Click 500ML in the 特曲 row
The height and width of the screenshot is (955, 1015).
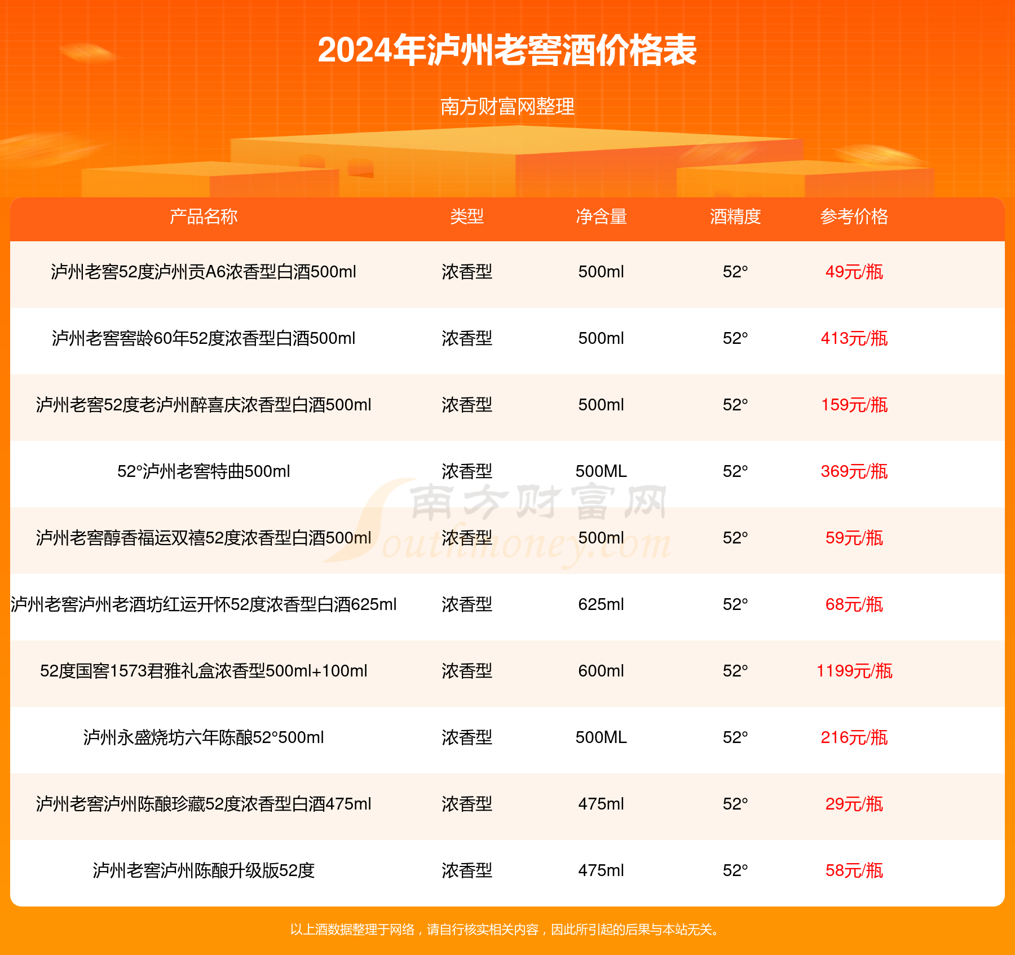[601, 471]
